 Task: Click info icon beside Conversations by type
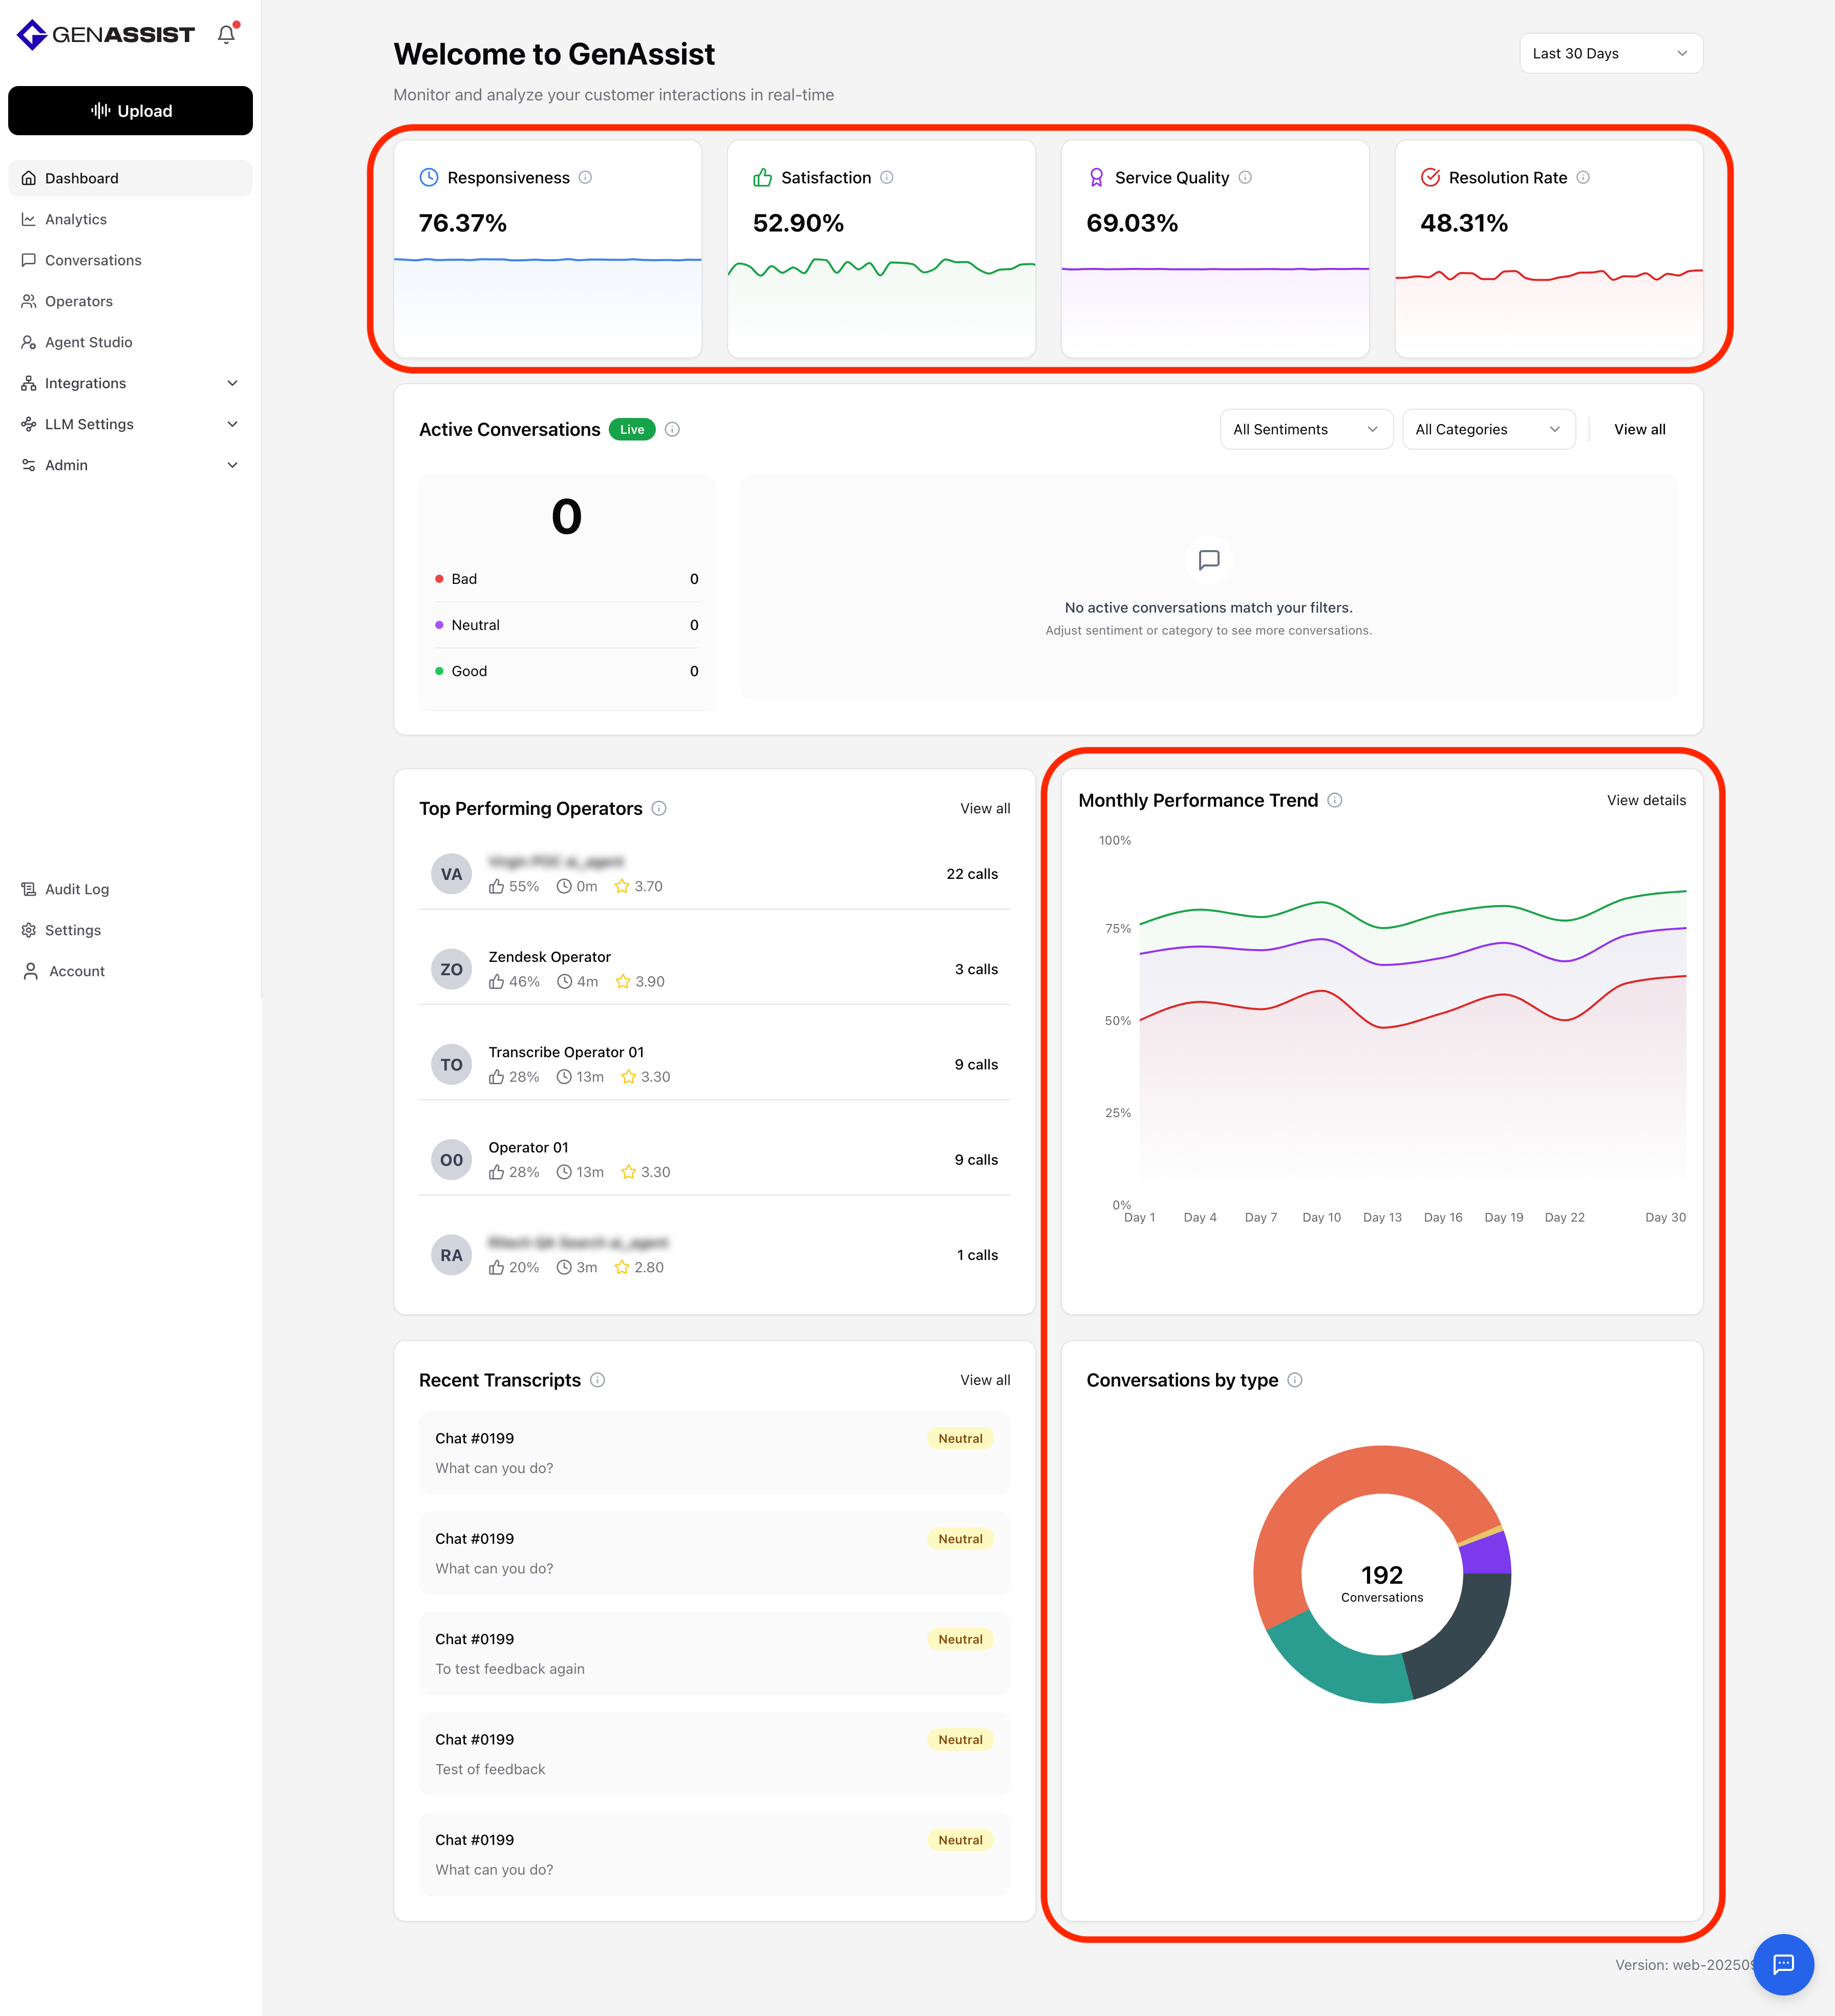pos(1294,1380)
